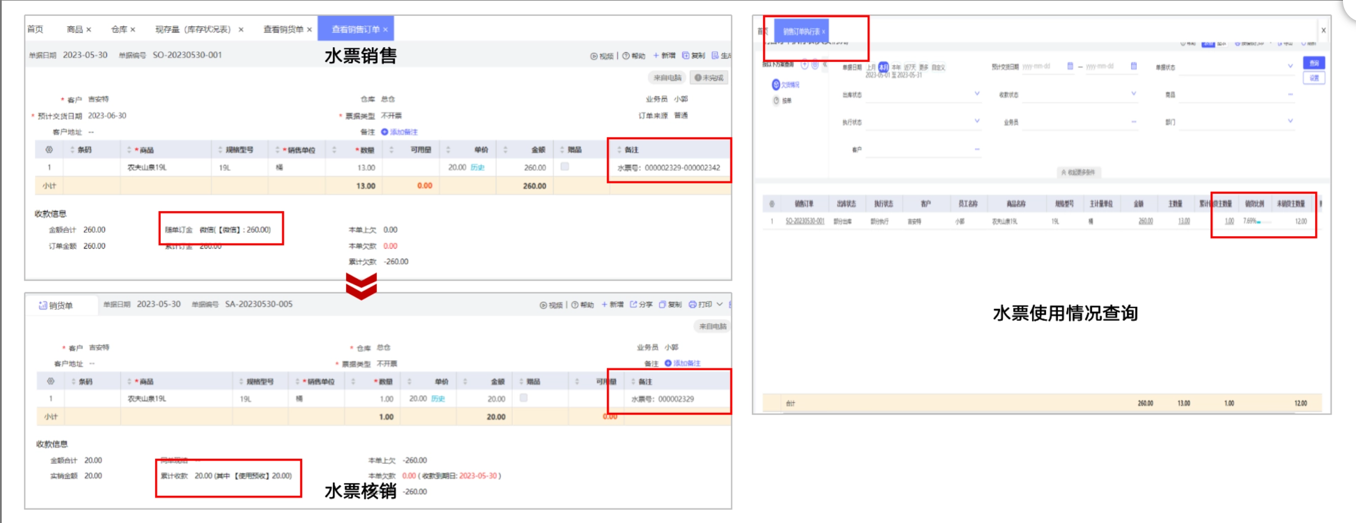Open 视频 video tutorial in sales order header
Viewport: 1356px width, 523px height.
(x=594, y=56)
